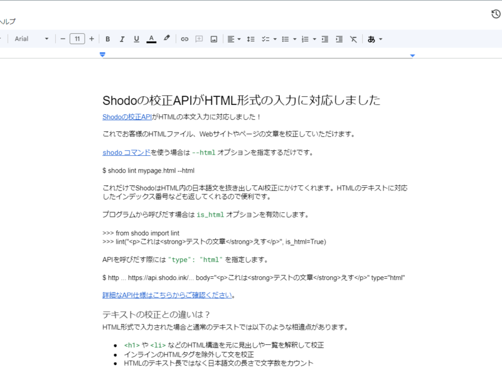The height and width of the screenshot is (375, 502).
Task: Open version history clock icon
Action: pyautogui.click(x=496, y=14)
